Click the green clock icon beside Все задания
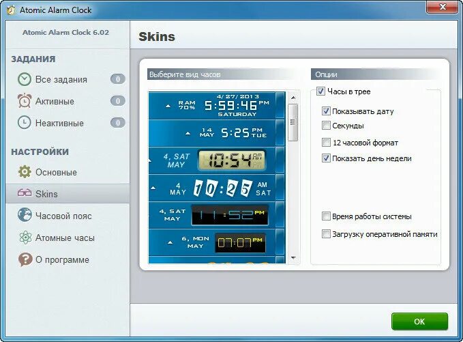 click(x=25, y=79)
